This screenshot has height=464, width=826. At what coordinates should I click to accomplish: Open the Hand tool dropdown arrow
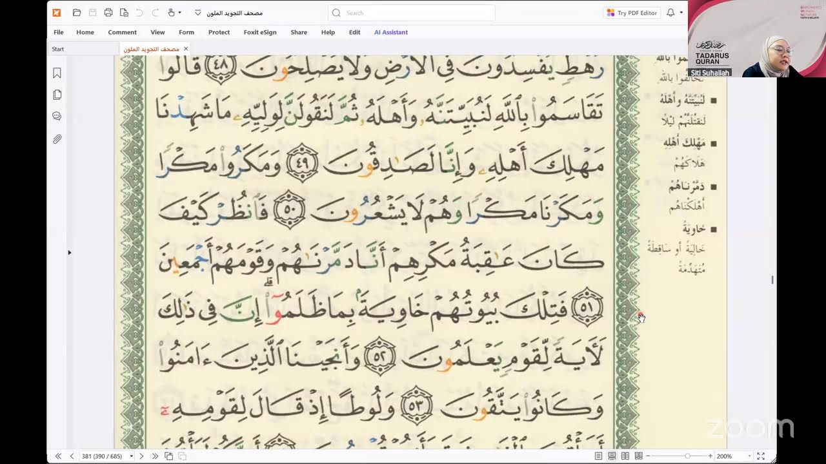[x=179, y=12]
